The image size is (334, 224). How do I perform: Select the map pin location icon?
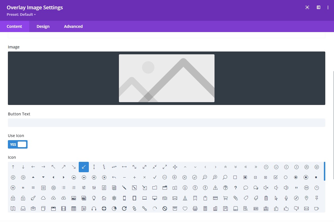(306, 198)
